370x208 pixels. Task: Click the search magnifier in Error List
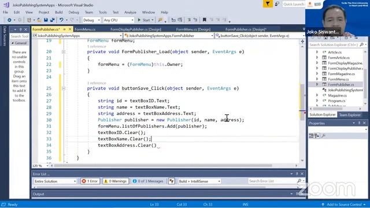[x=299, y=181]
